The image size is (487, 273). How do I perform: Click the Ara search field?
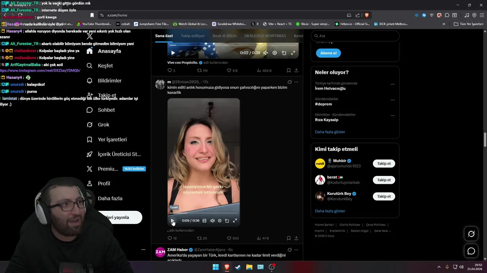point(355,36)
